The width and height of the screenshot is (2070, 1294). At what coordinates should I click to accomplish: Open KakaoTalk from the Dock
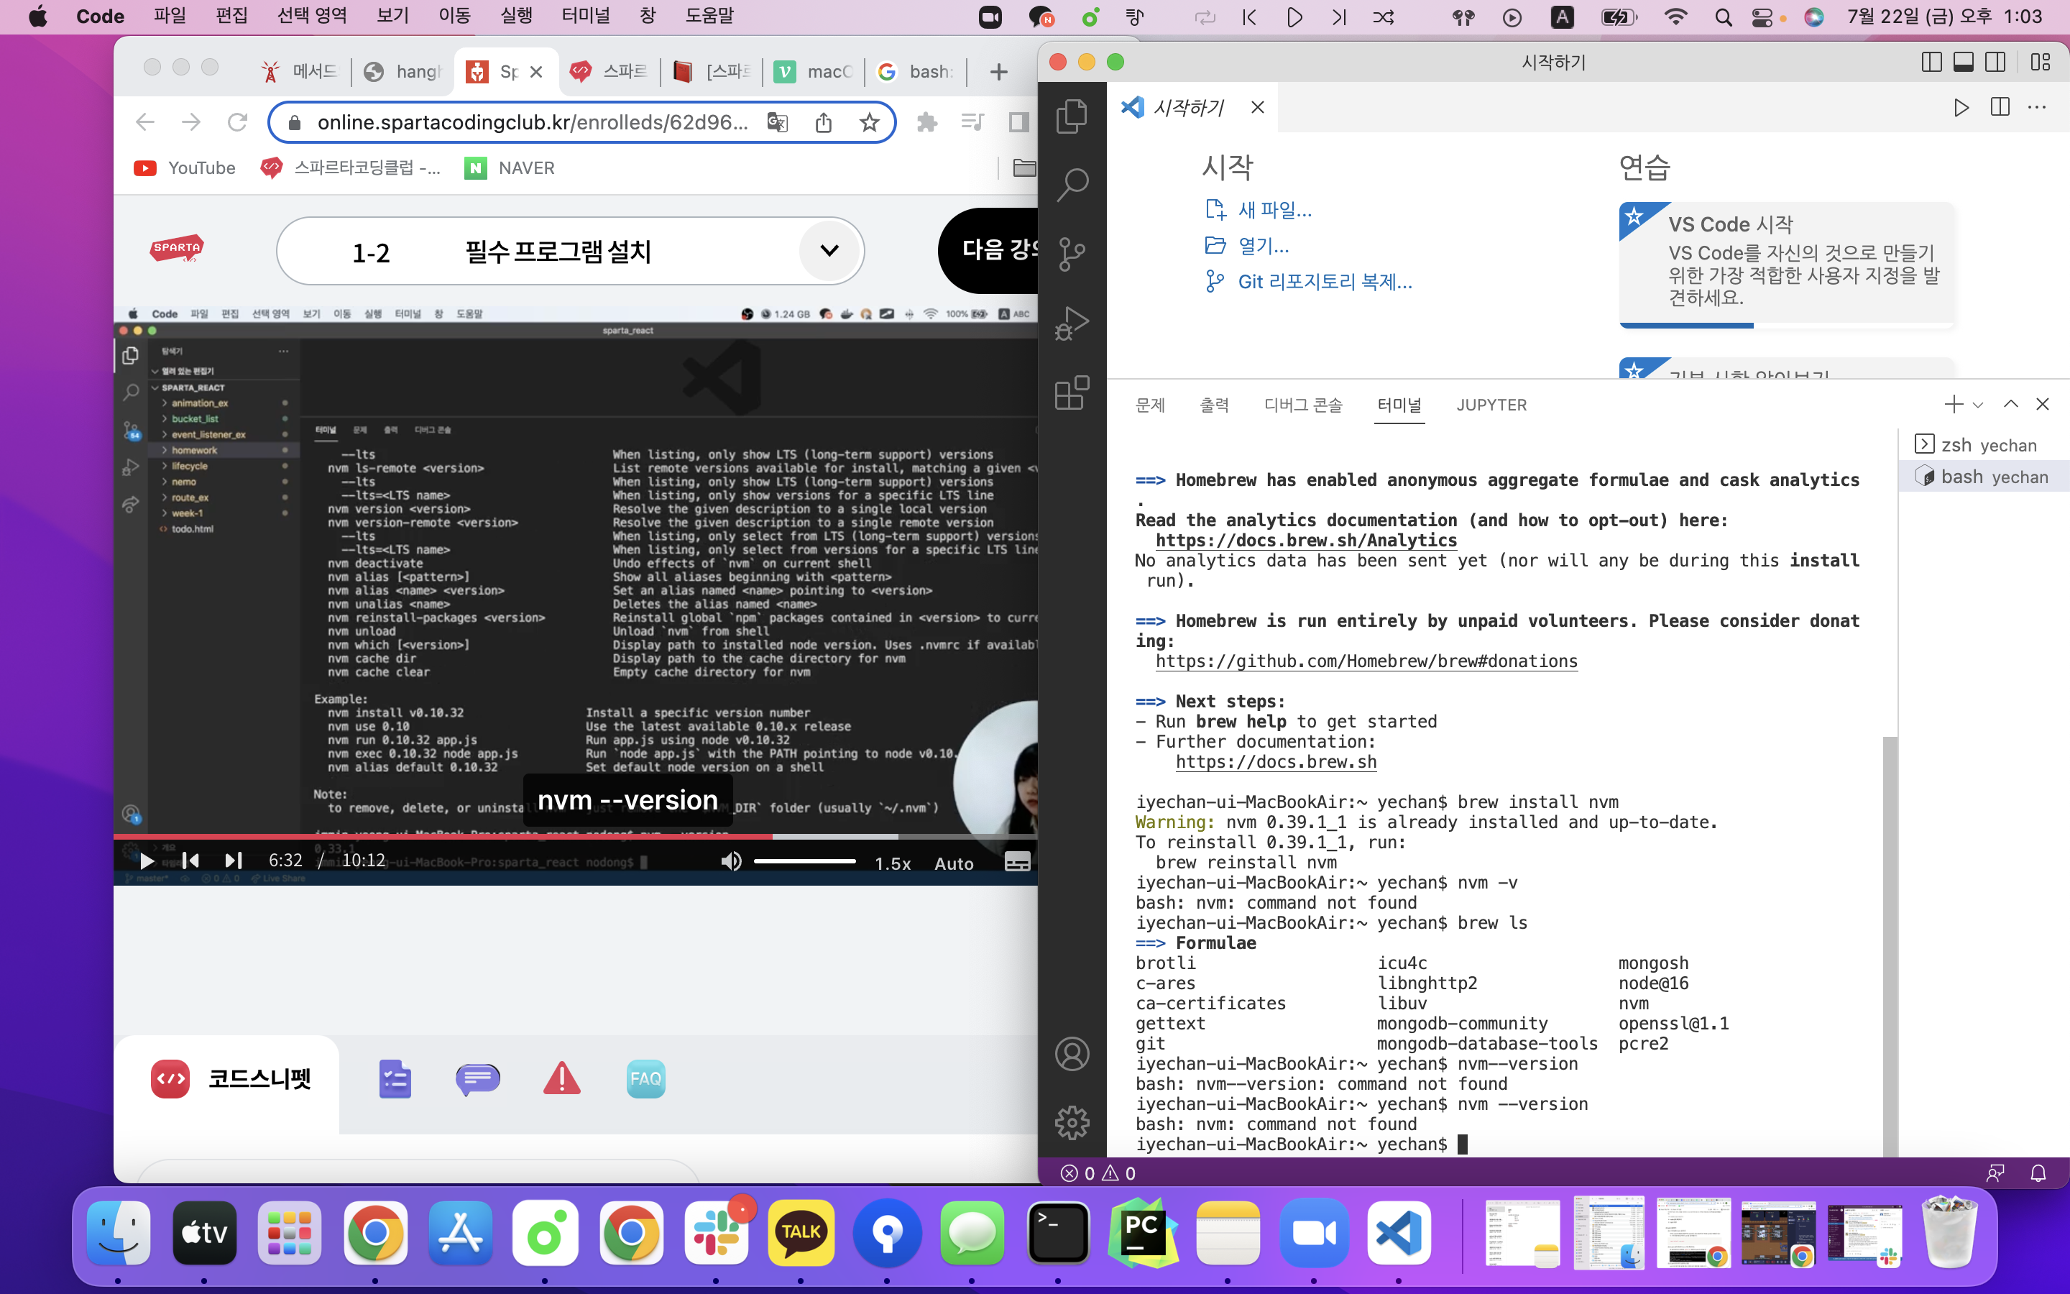click(x=801, y=1232)
